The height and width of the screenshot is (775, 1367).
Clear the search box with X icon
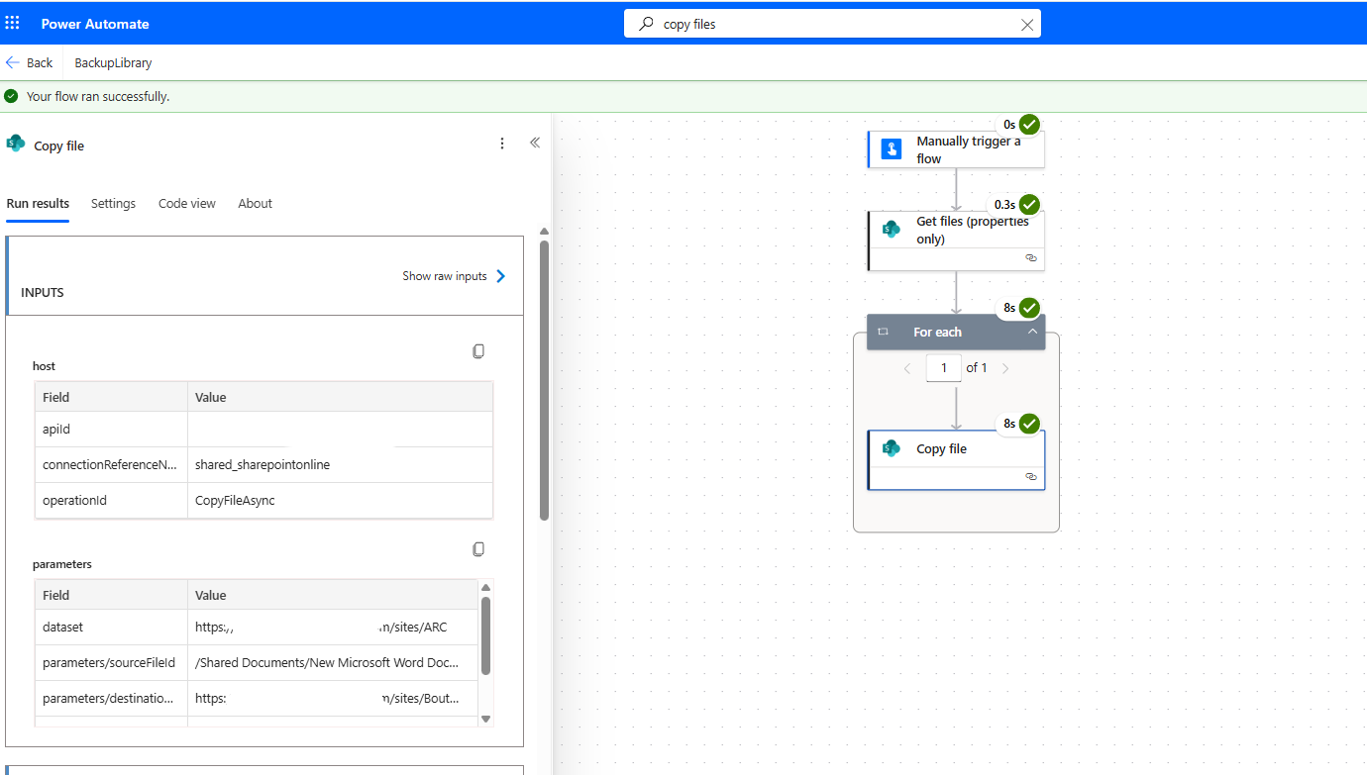1027,25
